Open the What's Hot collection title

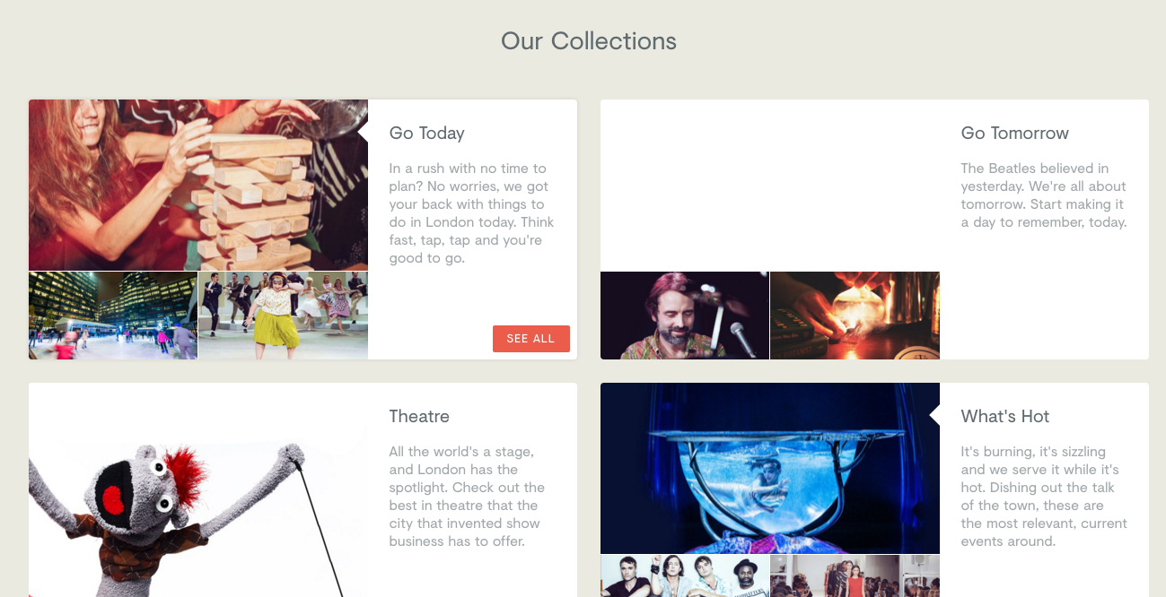coord(1005,417)
